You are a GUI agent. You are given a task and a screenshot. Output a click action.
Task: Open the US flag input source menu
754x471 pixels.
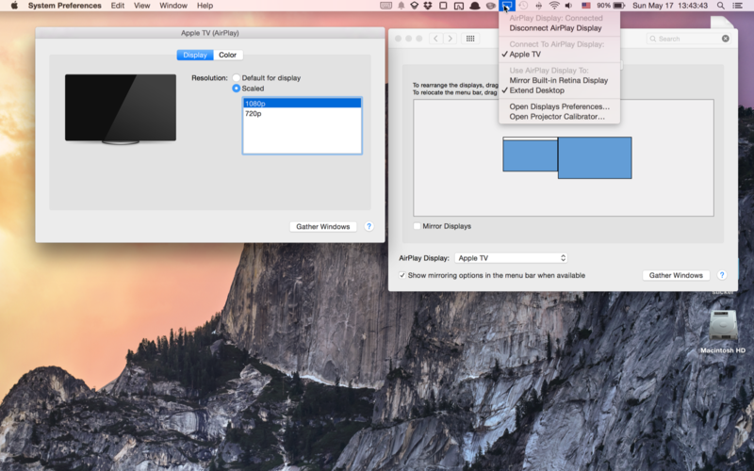pyautogui.click(x=585, y=6)
